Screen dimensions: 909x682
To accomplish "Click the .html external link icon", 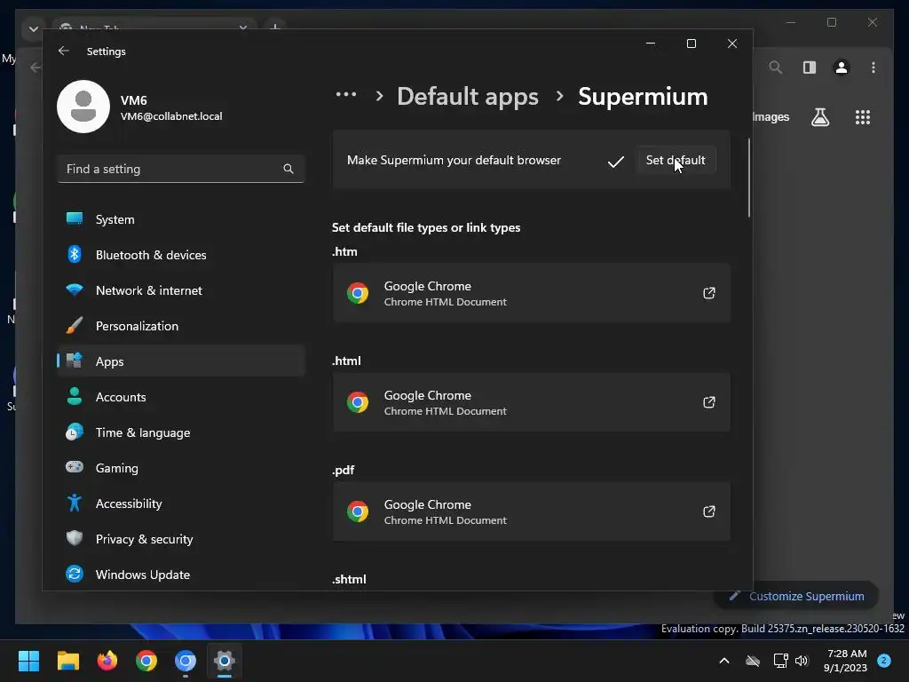I will pyautogui.click(x=709, y=402).
